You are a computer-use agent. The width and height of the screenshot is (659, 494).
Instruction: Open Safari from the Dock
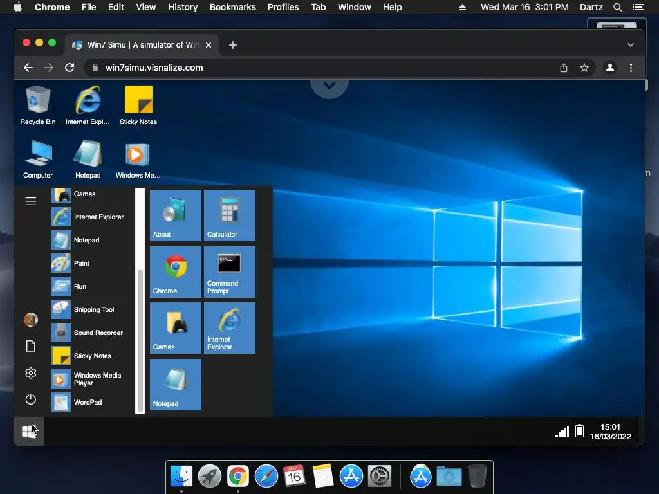pos(266,477)
